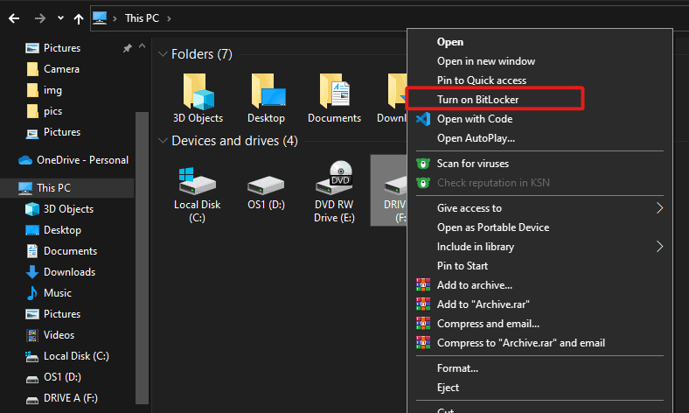Select the 3D Objects folder icon
This screenshot has height=413, width=689.
click(198, 92)
